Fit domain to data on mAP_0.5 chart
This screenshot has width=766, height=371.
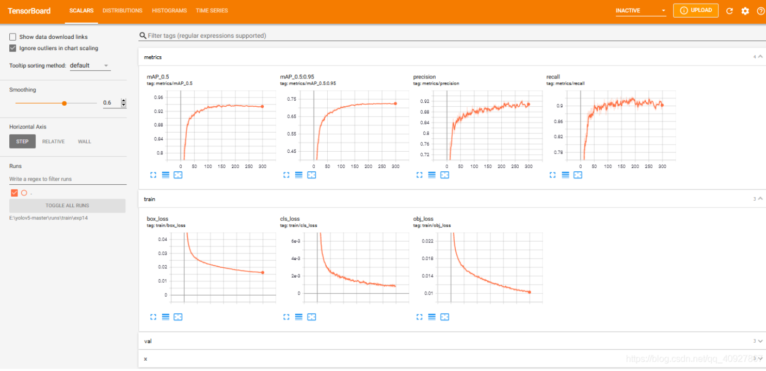pos(178,175)
